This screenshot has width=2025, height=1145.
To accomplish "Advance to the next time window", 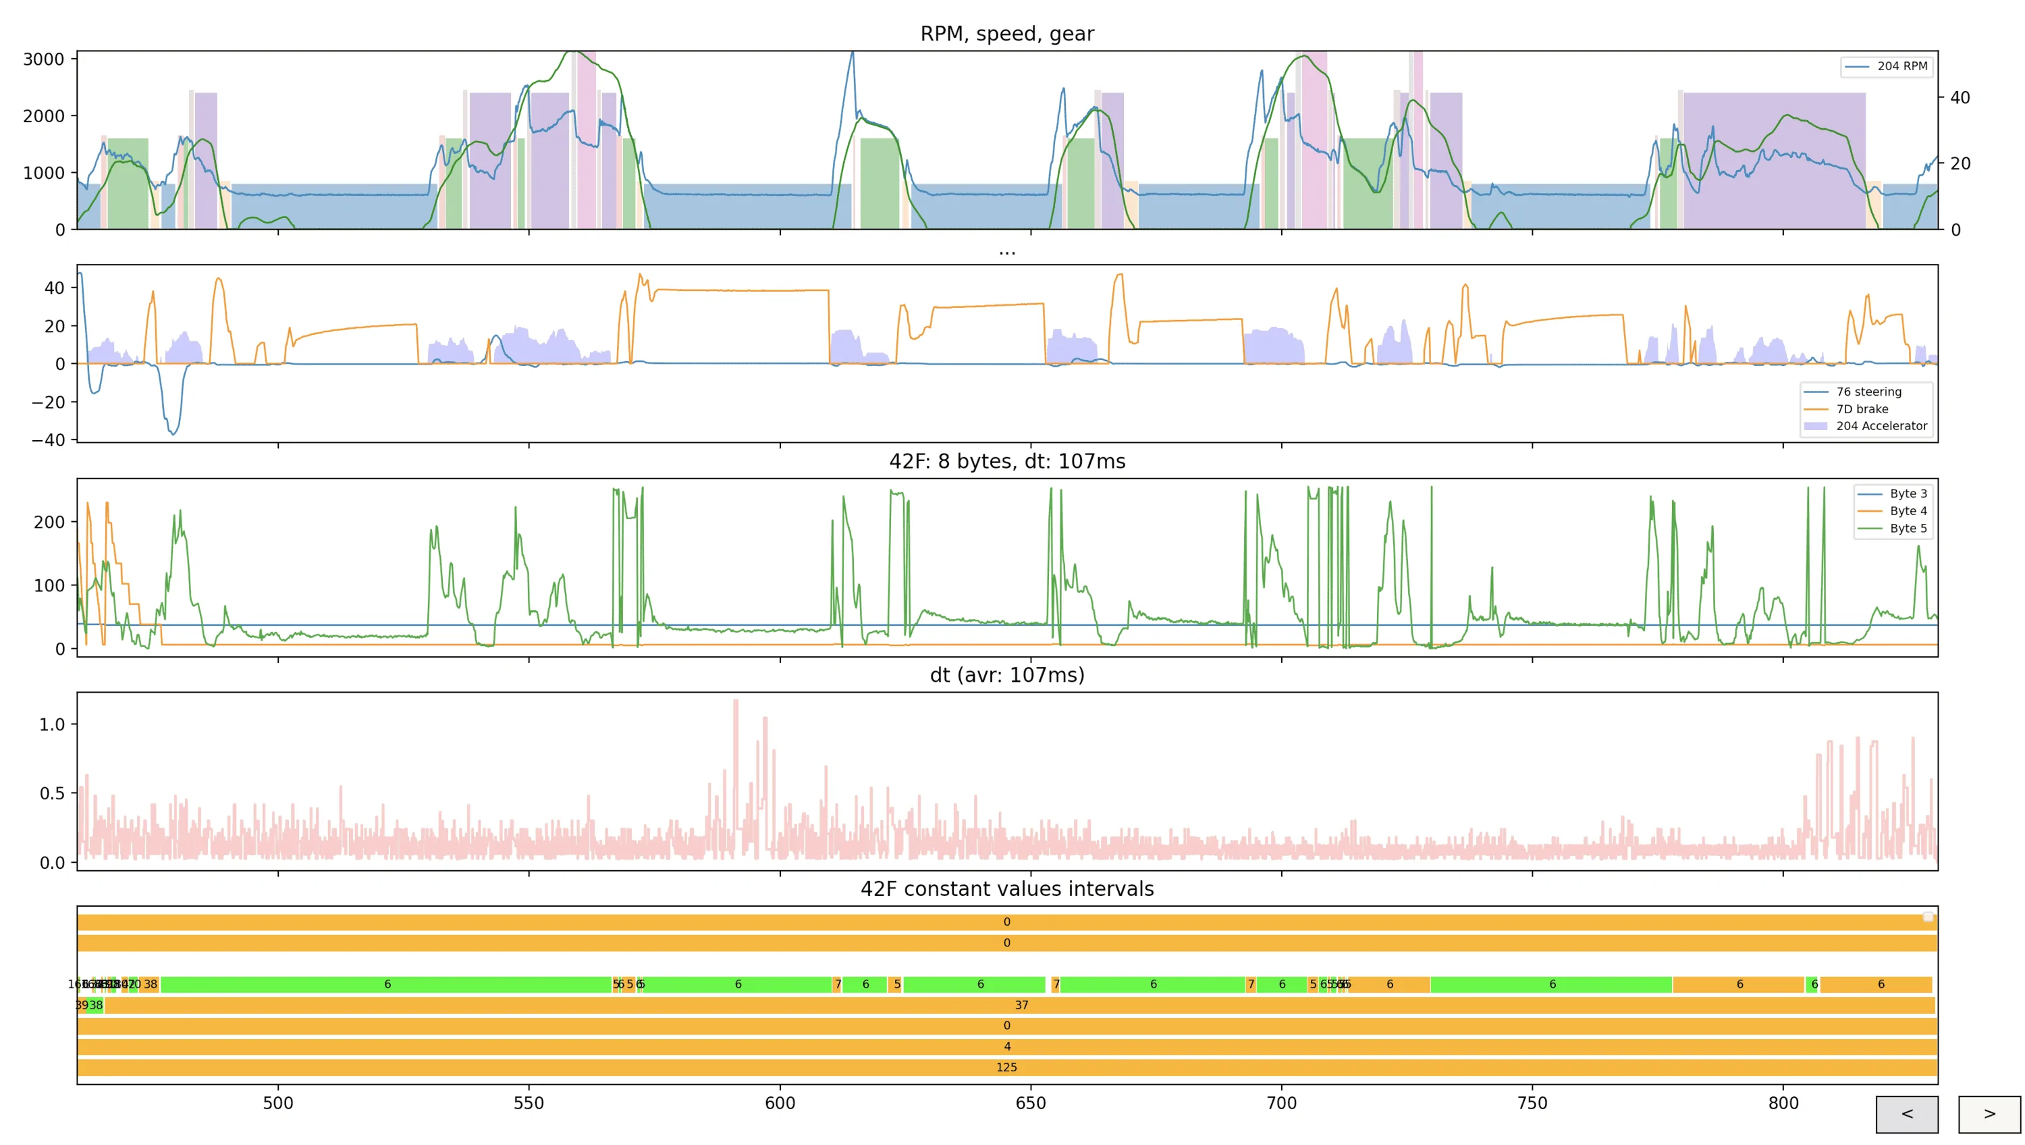I will (1989, 1115).
